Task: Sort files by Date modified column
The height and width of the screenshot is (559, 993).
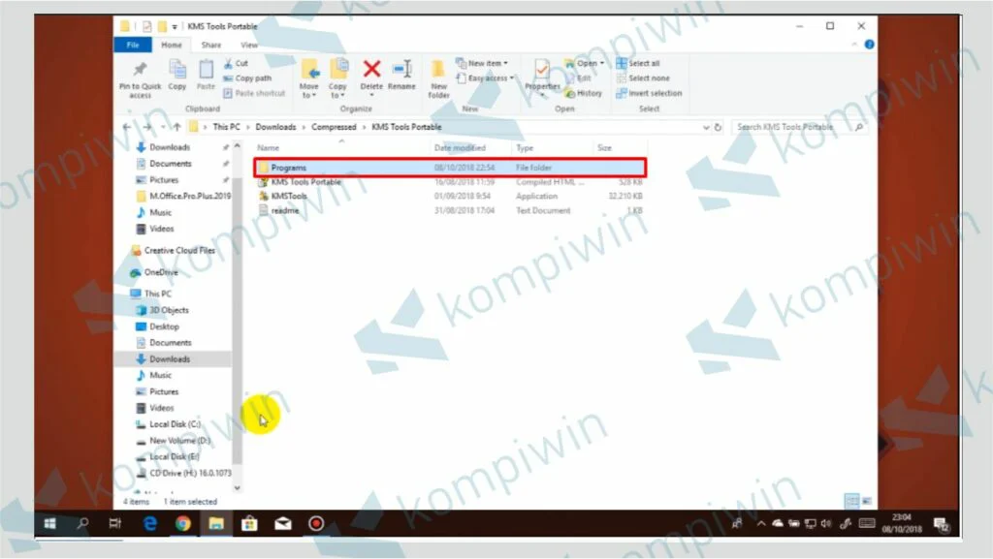Action: point(460,148)
